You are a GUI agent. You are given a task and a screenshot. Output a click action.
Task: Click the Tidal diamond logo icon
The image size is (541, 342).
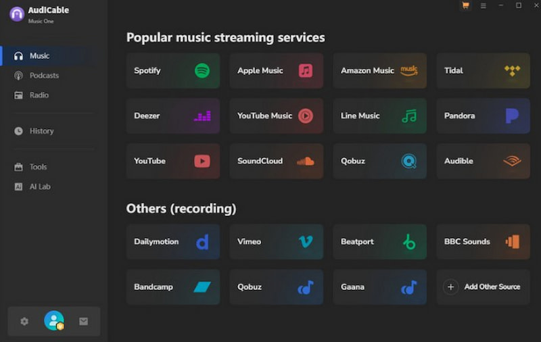[x=512, y=71]
